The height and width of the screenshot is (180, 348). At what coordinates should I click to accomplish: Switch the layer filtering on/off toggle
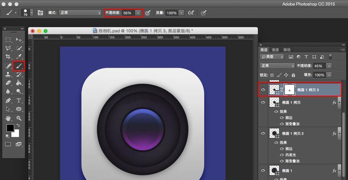pyautogui.click(x=330, y=57)
